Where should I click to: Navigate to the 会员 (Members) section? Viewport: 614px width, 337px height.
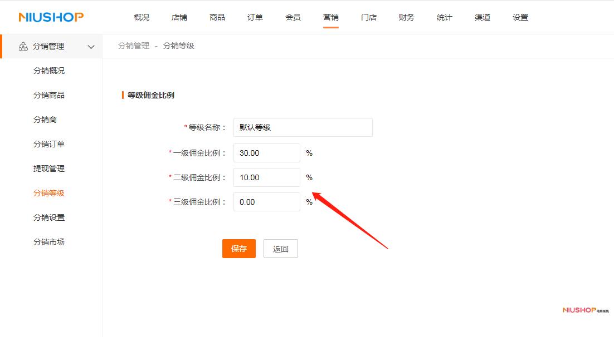(x=293, y=17)
